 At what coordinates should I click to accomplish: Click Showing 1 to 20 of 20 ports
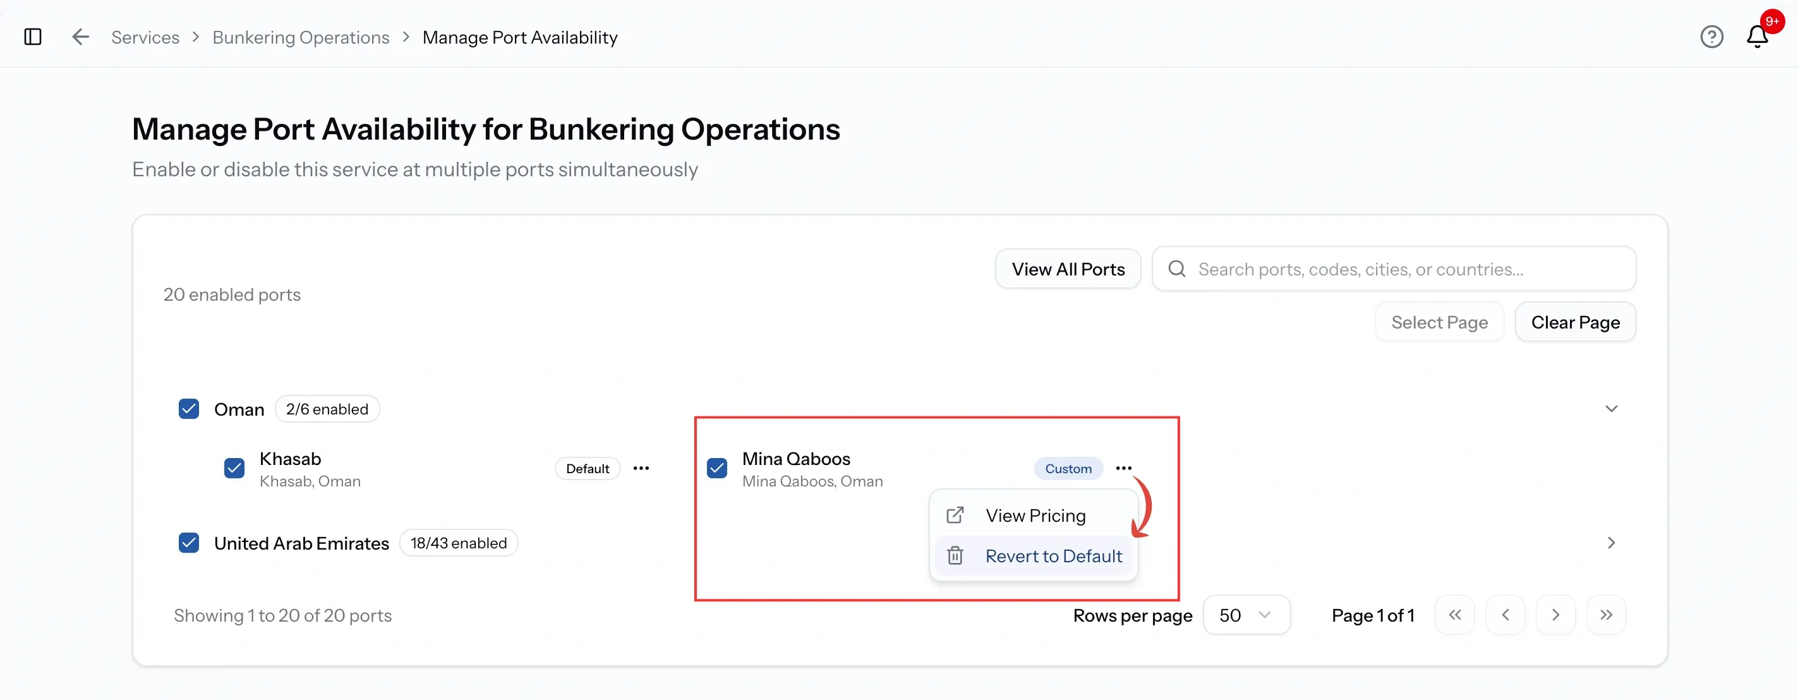282,615
